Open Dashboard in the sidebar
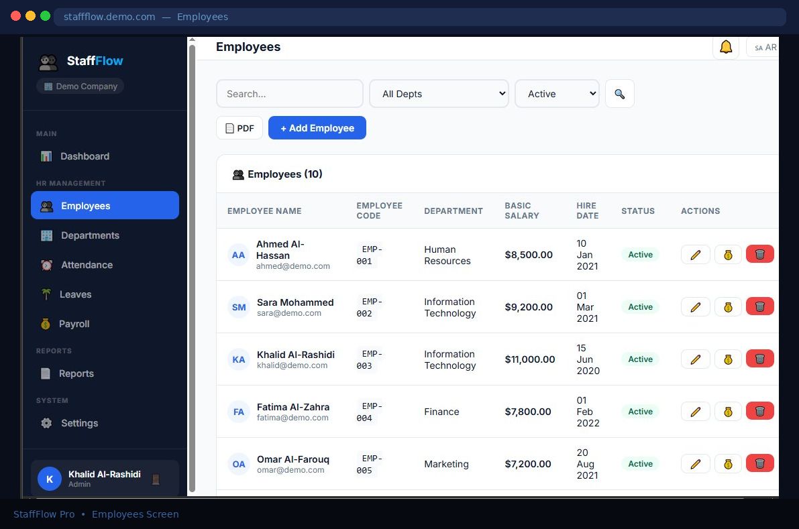The image size is (799, 529). pyautogui.click(x=85, y=156)
